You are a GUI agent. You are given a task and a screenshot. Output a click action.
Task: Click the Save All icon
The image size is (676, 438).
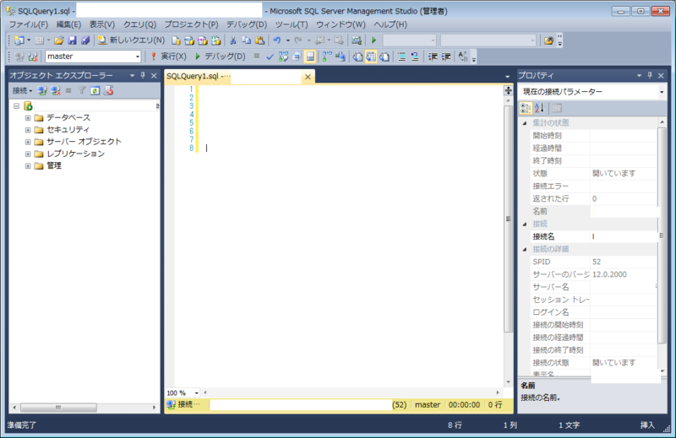85,41
